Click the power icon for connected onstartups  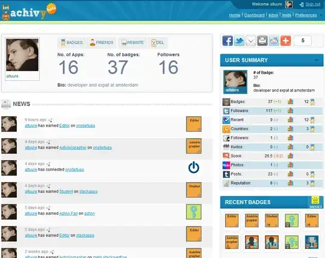[194, 168]
